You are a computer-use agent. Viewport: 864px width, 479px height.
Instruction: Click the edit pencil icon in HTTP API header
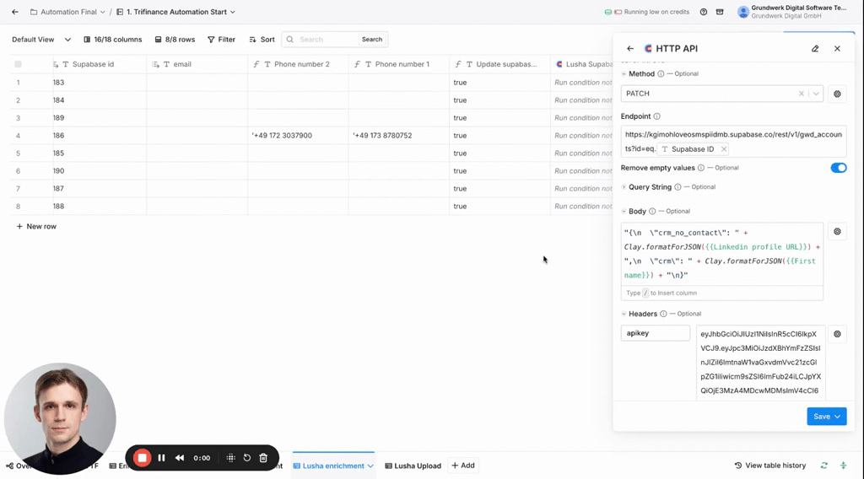point(815,49)
